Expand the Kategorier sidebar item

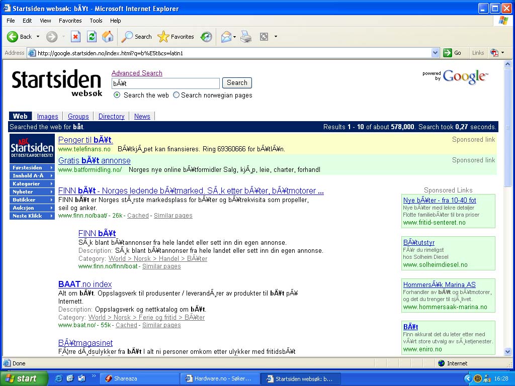32,184
